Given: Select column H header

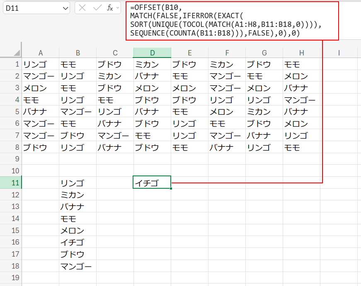Looking at the screenshot, I should [x=301, y=53].
